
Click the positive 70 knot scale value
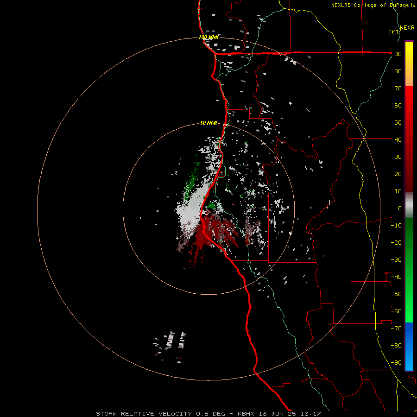pos(398,88)
